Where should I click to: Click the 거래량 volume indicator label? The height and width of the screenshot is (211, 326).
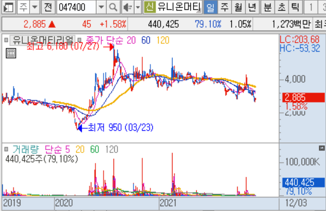(26, 149)
